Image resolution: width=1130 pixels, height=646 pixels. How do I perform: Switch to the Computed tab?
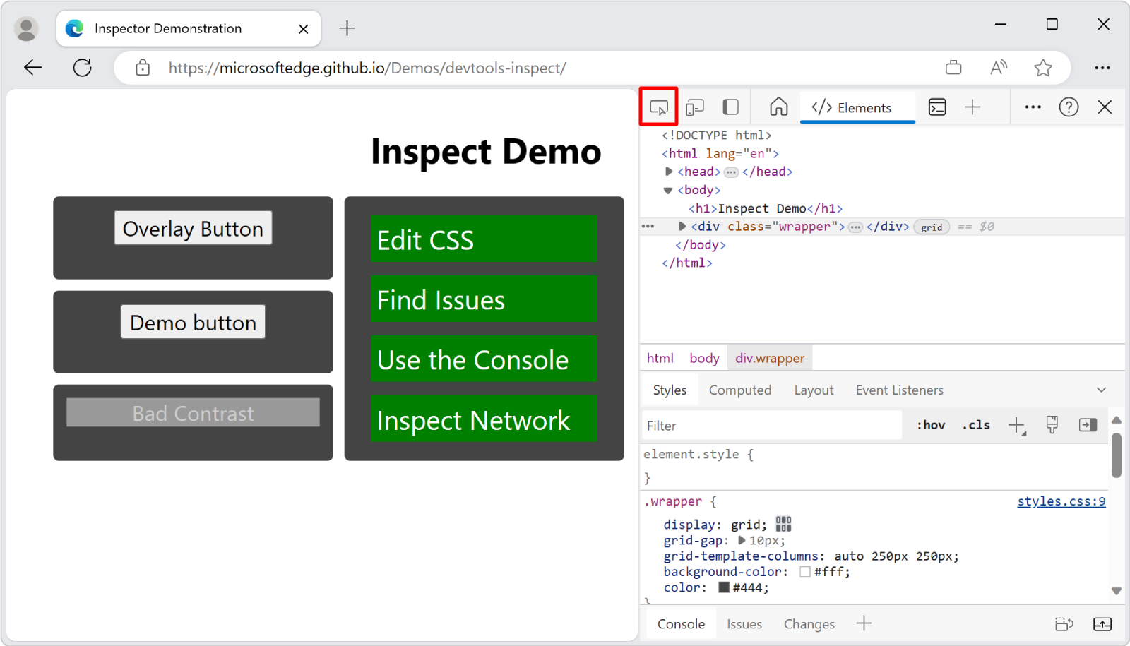coord(739,390)
